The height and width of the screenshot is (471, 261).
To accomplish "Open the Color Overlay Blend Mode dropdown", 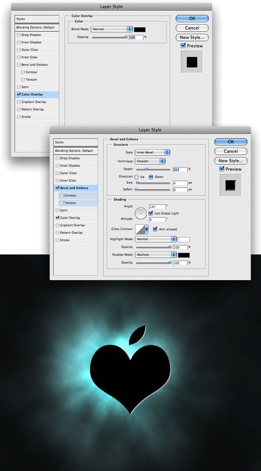I will pyautogui.click(x=111, y=29).
